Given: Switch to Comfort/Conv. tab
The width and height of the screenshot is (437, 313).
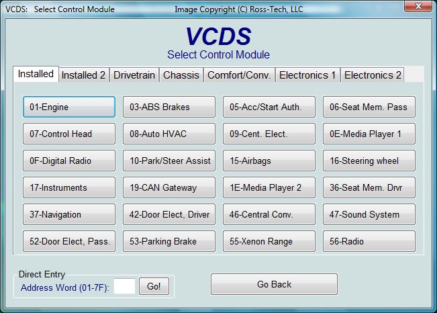Looking at the screenshot, I should (x=239, y=75).
